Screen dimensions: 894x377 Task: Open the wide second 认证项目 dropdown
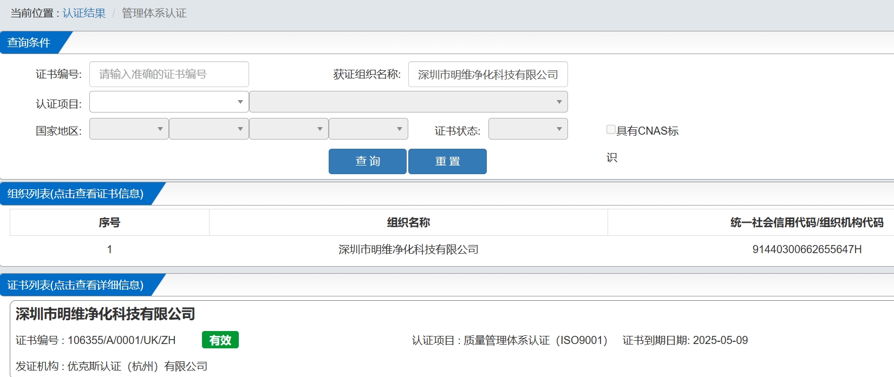[408, 102]
